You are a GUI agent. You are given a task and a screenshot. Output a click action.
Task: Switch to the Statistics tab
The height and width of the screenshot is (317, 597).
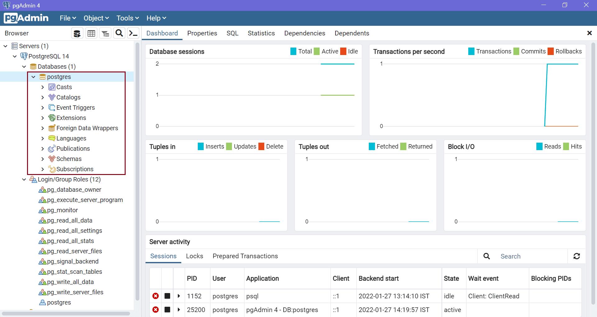coord(261,33)
